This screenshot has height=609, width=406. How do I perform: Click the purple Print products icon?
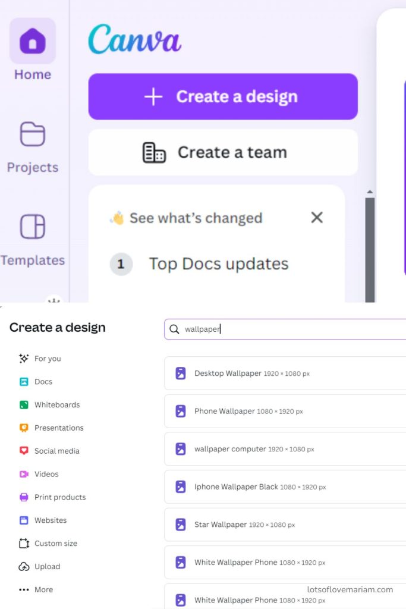point(24,497)
